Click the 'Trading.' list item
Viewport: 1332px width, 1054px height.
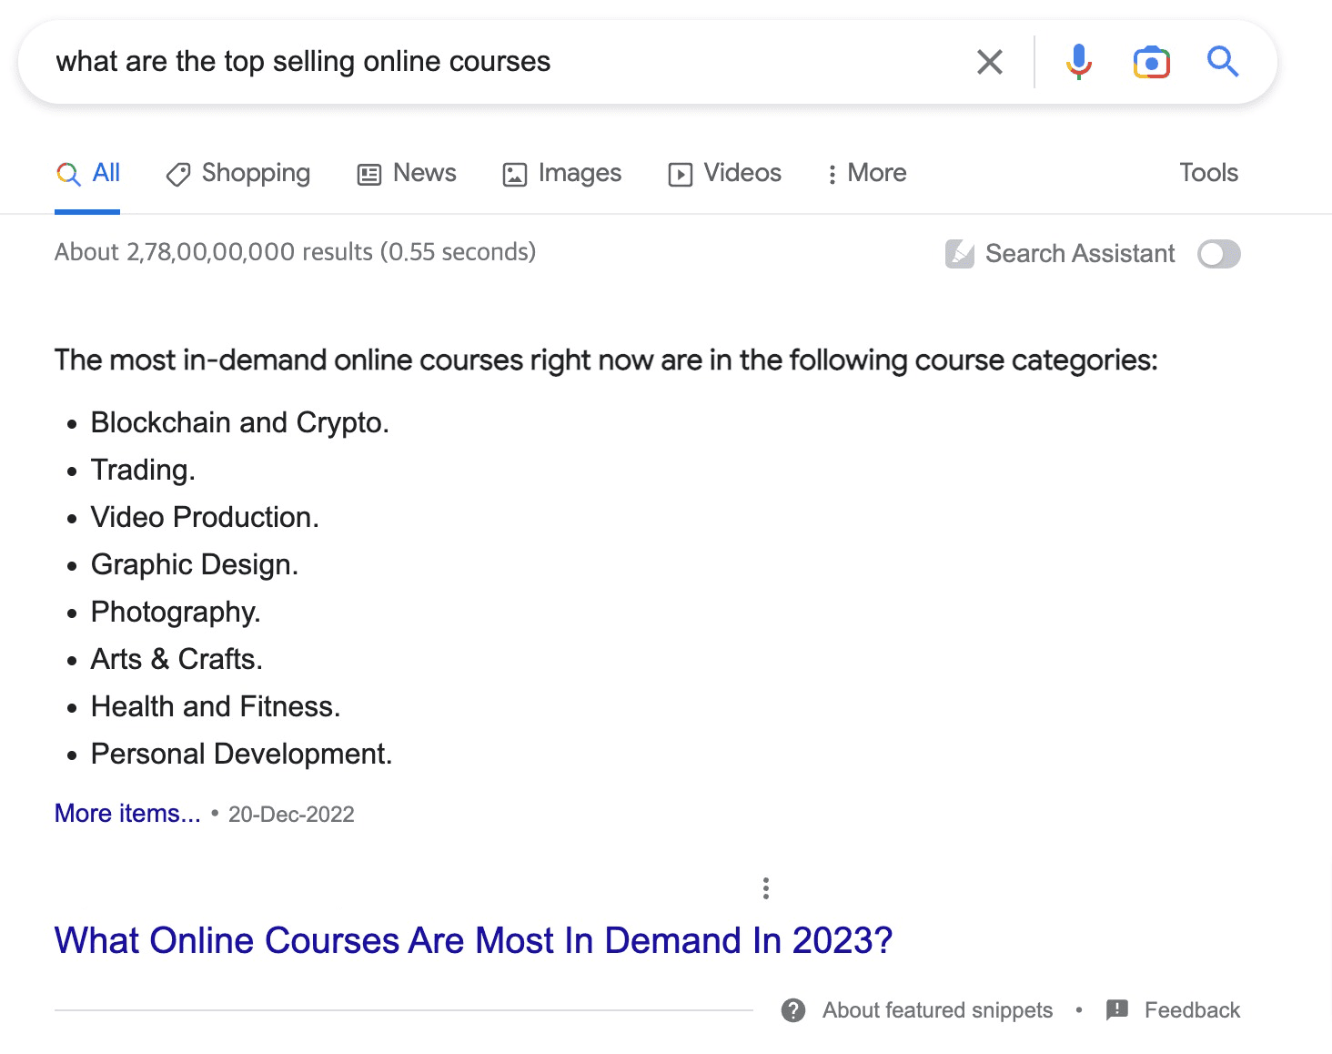pos(143,470)
